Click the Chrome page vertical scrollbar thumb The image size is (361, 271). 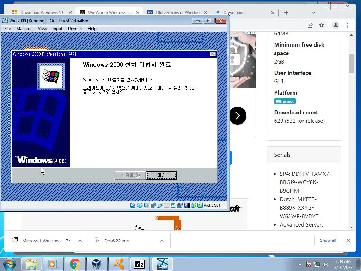[351, 64]
